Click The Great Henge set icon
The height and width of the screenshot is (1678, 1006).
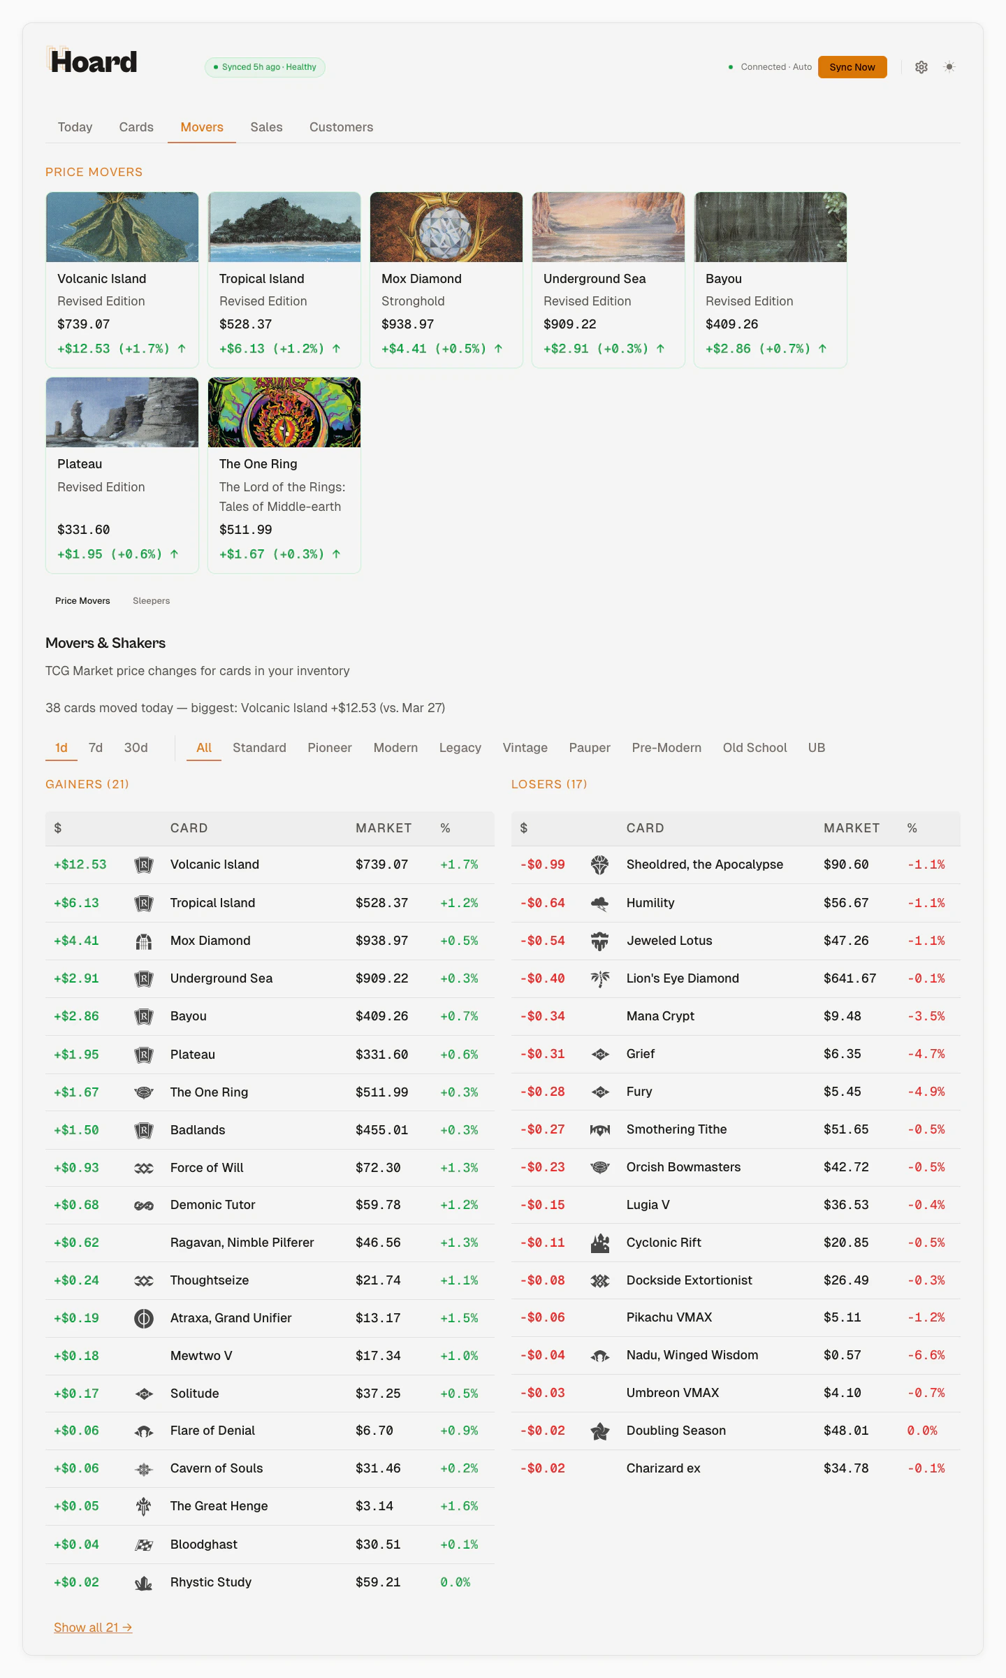point(144,1507)
